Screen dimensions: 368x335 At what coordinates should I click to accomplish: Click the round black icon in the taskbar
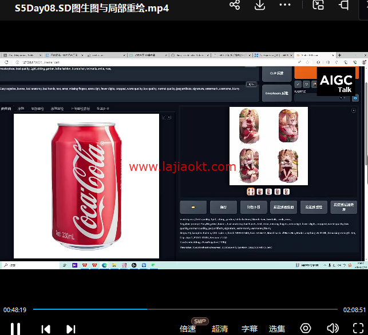tap(134, 265)
